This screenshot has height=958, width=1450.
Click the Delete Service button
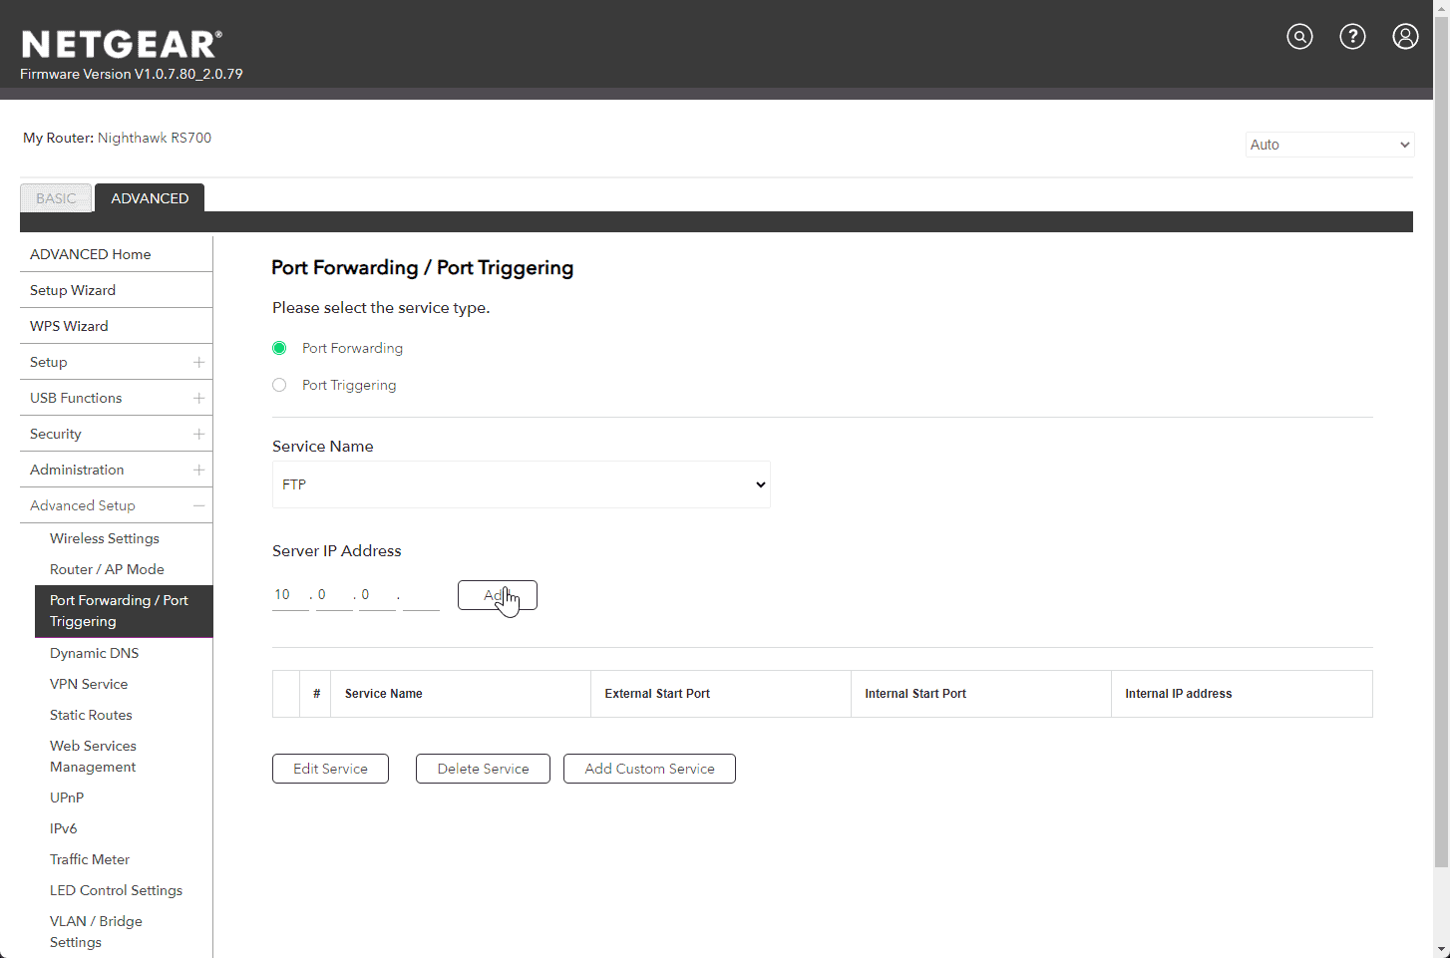pyautogui.click(x=483, y=769)
